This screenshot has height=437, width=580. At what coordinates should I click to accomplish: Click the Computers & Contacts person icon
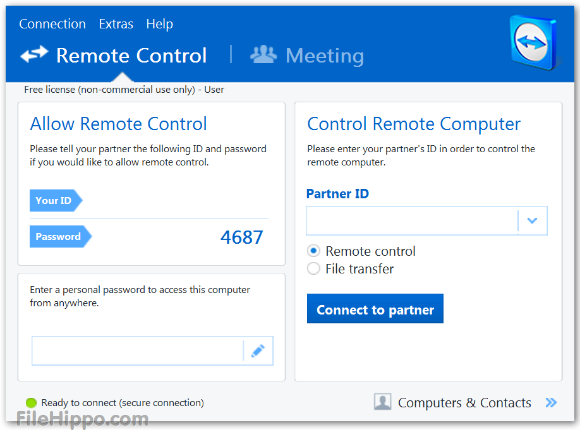[x=382, y=402]
